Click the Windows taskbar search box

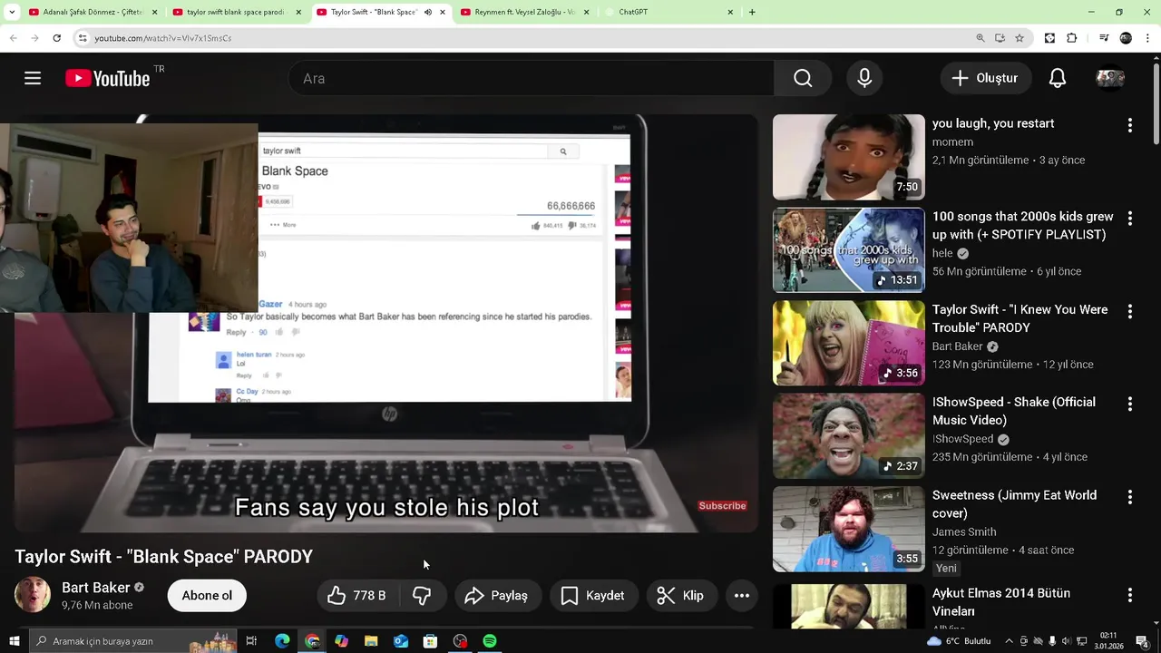(133, 641)
